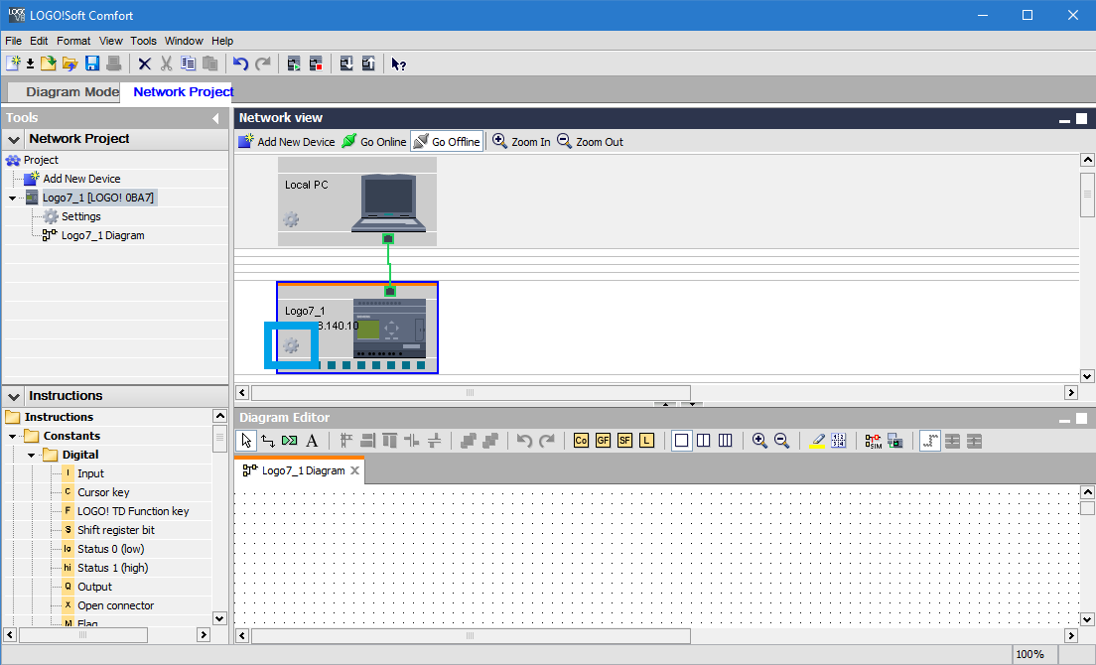Click the Go Online button
This screenshot has height=665, width=1096.
[374, 142]
